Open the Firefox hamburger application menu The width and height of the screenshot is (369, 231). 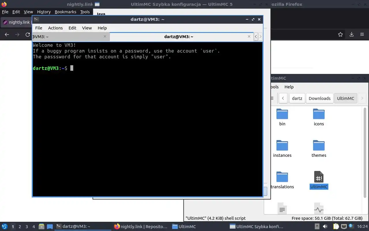(x=362, y=34)
